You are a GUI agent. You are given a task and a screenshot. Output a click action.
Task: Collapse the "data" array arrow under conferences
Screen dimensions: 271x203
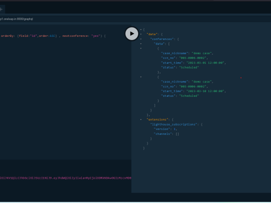click(141, 44)
